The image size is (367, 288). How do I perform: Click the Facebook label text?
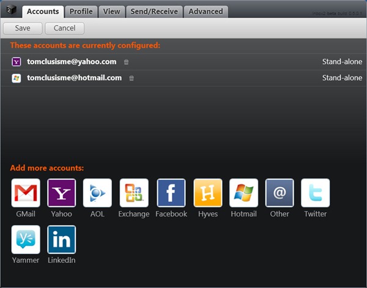(x=171, y=214)
